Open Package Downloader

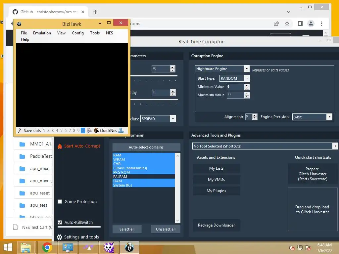(x=217, y=225)
